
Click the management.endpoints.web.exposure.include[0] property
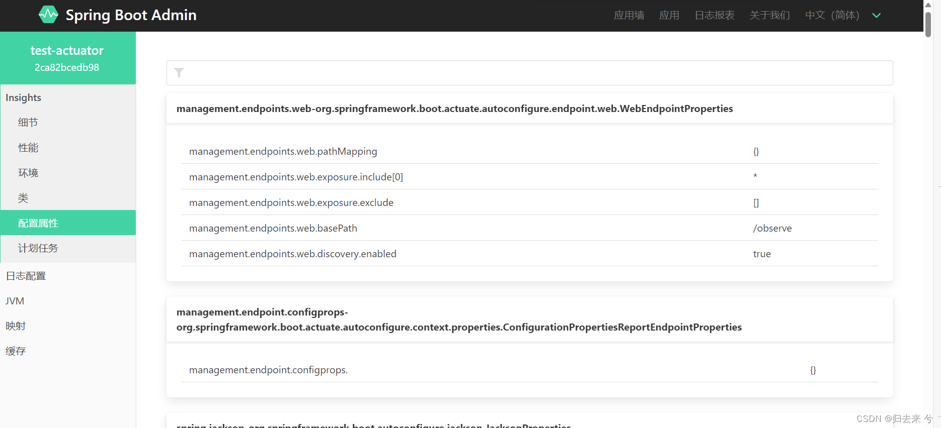[296, 177]
